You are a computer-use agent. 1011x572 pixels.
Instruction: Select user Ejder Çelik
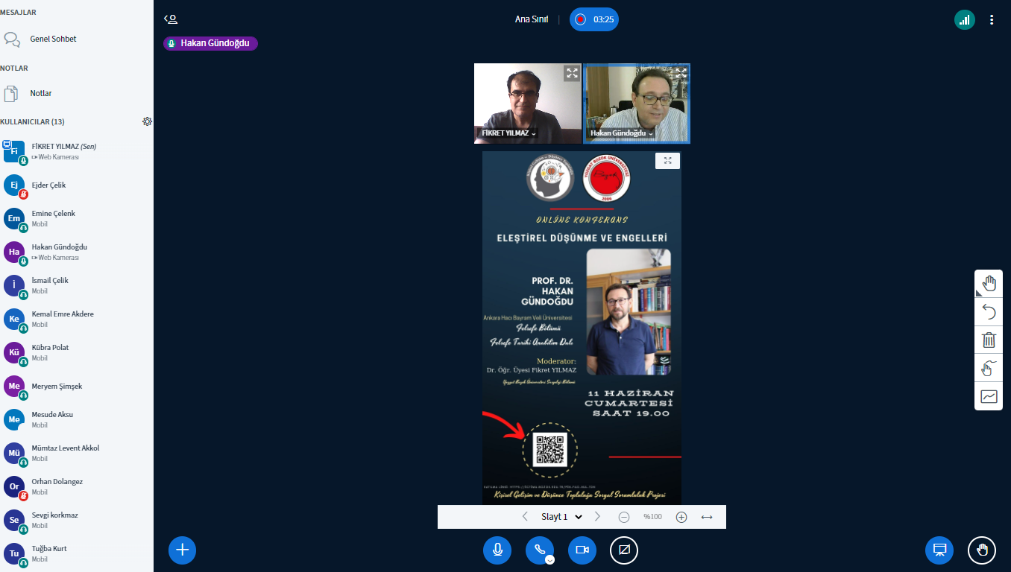(x=77, y=185)
